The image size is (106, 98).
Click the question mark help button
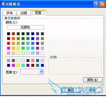(96, 4)
